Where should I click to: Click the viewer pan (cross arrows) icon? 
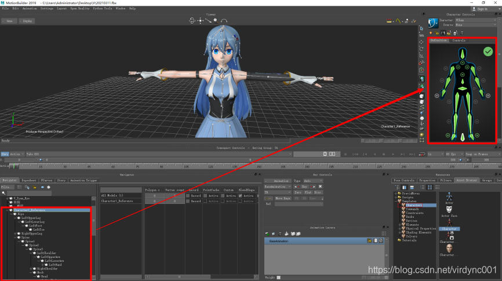tap(201, 21)
